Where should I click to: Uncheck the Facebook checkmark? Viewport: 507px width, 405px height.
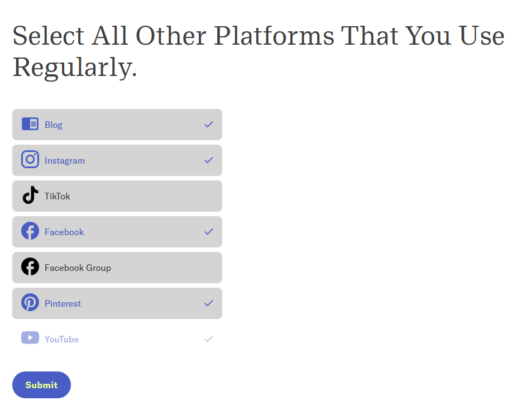click(209, 232)
